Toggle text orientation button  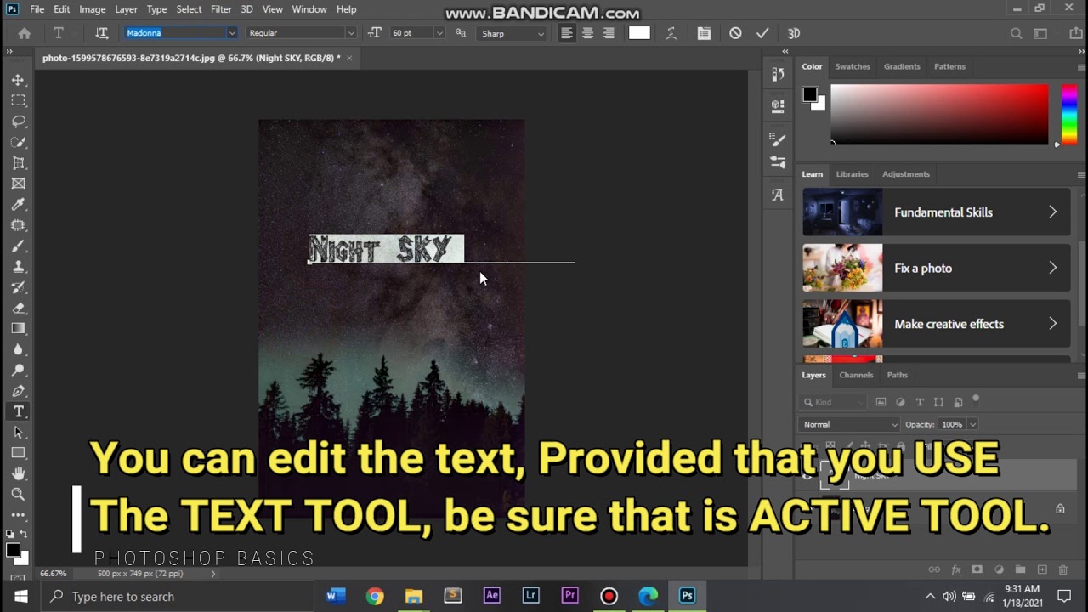[x=102, y=33]
